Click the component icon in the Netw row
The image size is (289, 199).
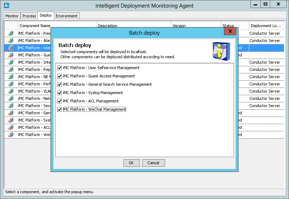point(11,98)
